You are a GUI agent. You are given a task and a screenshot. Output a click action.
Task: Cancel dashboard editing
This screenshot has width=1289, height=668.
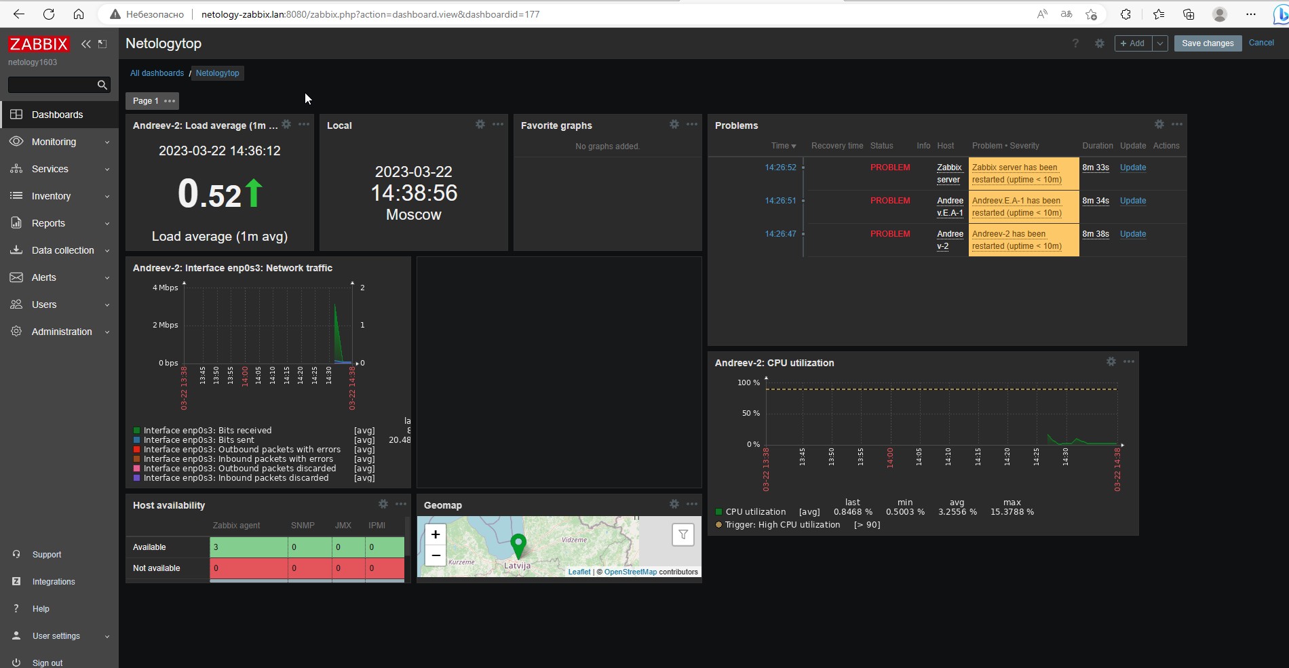point(1261,43)
